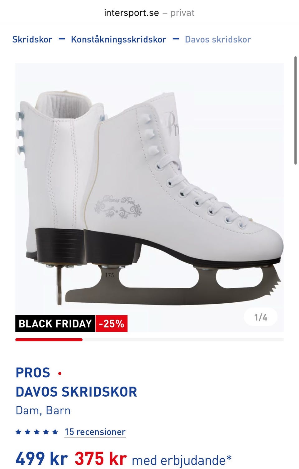Tap the original 499 kr price
Image resolution: width=299 pixels, height=469 pixels.
tap(42, 459)
